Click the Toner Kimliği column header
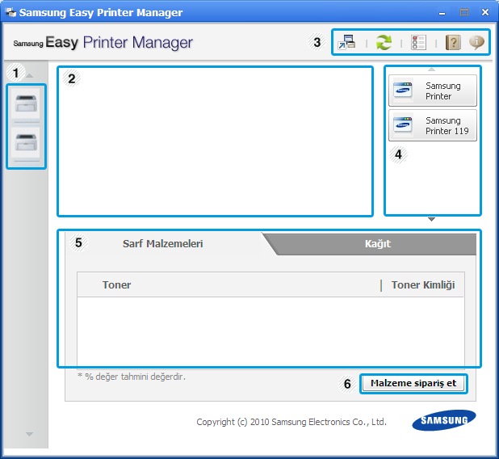Image resolution: width=499 pixels, height=459 pixels. pos(423,284)
